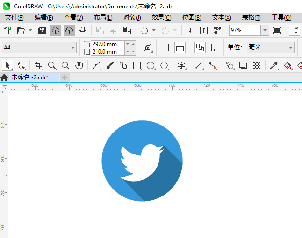302x238 pixels.
Task: Click the Redo arrow icon
Action: point(165,30)
